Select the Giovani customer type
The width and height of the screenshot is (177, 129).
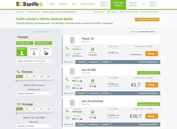pos(46,52)
